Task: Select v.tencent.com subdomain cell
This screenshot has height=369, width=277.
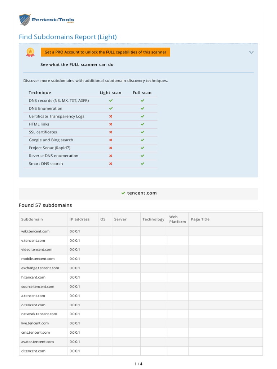Action: pos(43,240)
